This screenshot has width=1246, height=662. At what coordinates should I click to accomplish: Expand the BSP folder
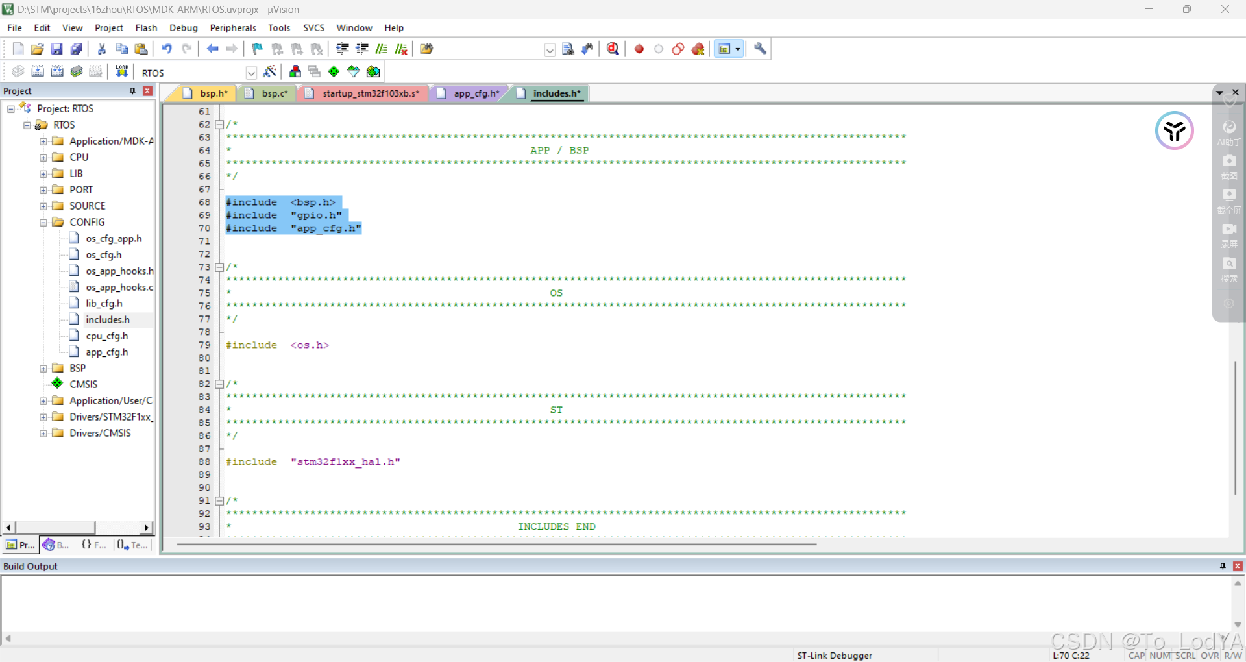[x=43, y=369]
